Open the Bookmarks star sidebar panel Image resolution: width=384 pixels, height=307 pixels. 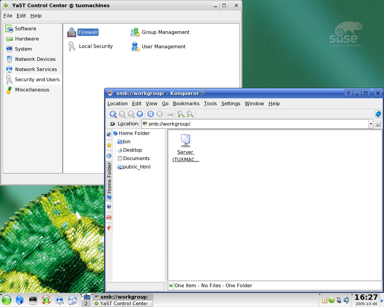(x=109, y=145)
